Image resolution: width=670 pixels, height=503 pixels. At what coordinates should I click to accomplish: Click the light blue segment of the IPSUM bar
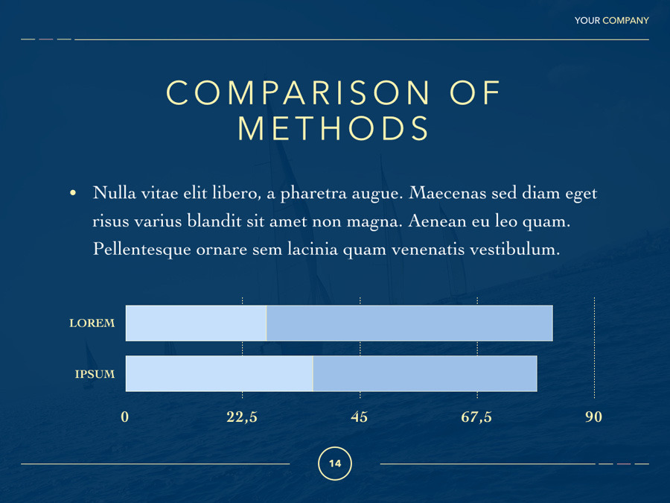(x=219, y=374)
